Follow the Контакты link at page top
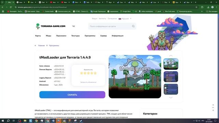 tap(102, 18)
